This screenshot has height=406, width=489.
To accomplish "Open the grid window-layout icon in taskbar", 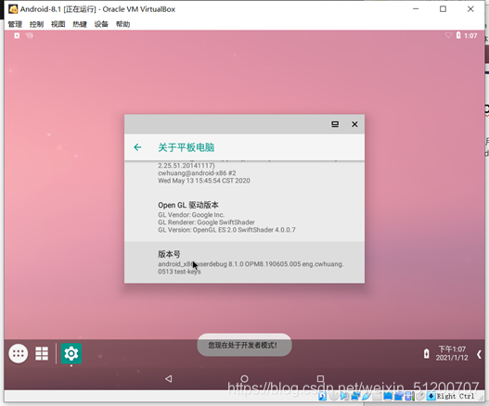I will click(x=42, y=353).
